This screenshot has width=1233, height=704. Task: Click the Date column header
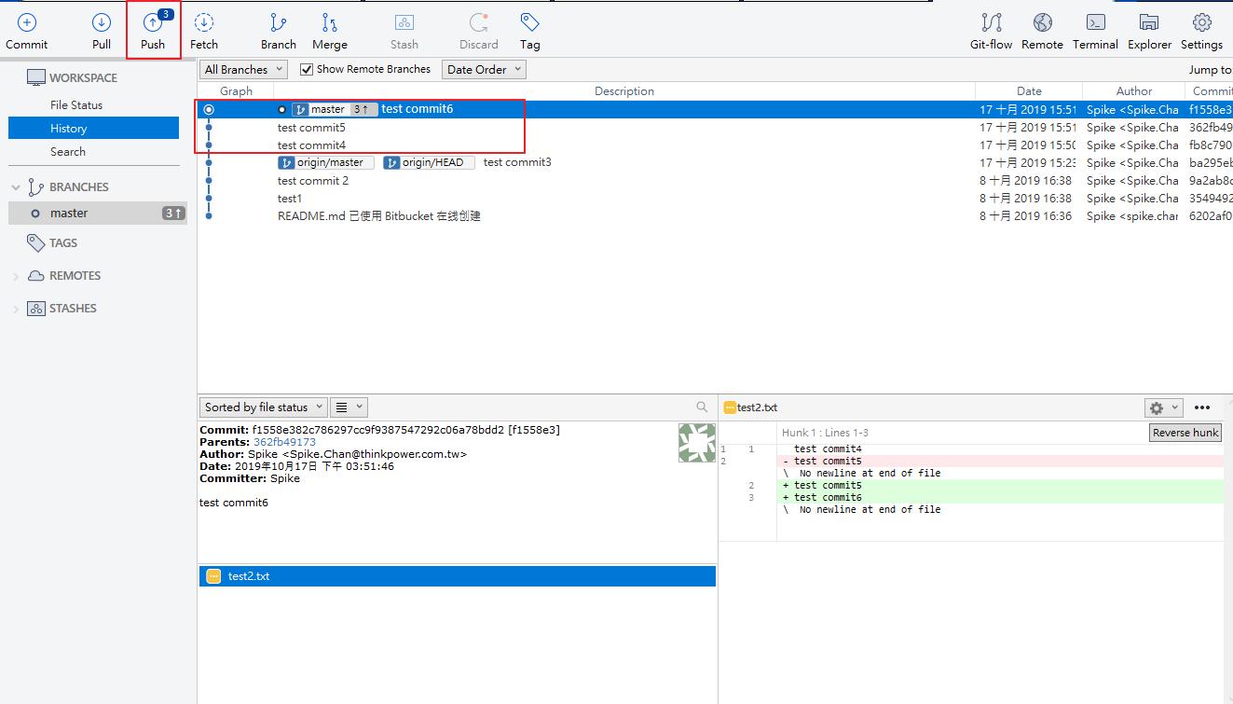1029,90
